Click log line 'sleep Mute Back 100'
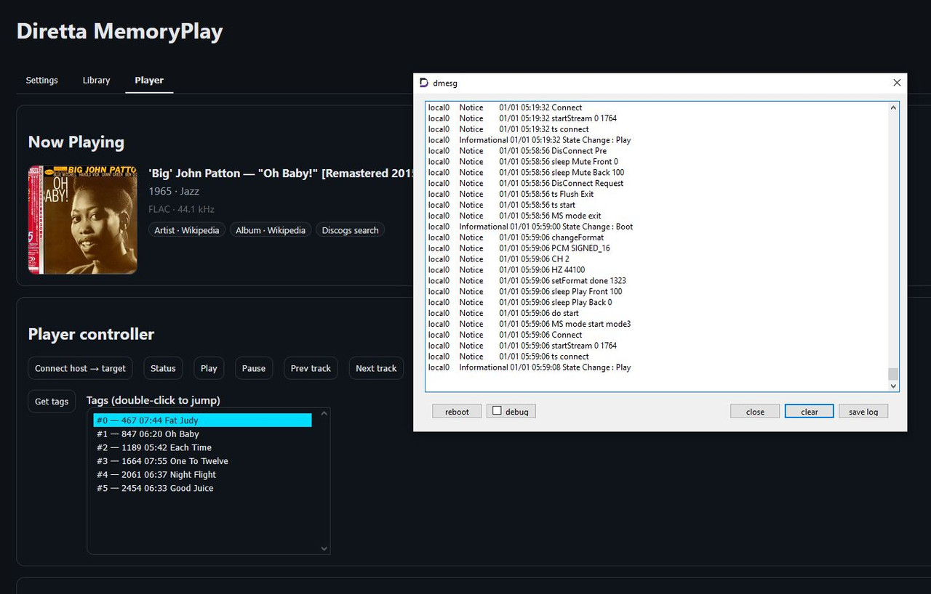This screenshot has width=931, height=594. click(526, 172)
